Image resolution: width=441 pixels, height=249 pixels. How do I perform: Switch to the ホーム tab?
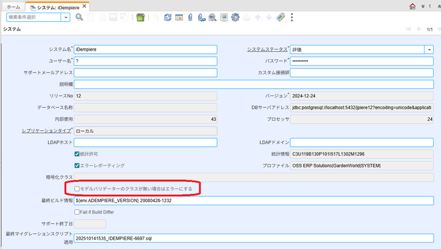pos(13,7)
